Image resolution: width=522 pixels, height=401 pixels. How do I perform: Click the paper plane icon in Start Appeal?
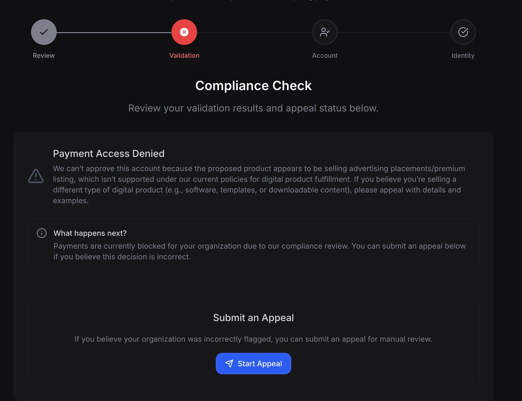tap(229, 364)
